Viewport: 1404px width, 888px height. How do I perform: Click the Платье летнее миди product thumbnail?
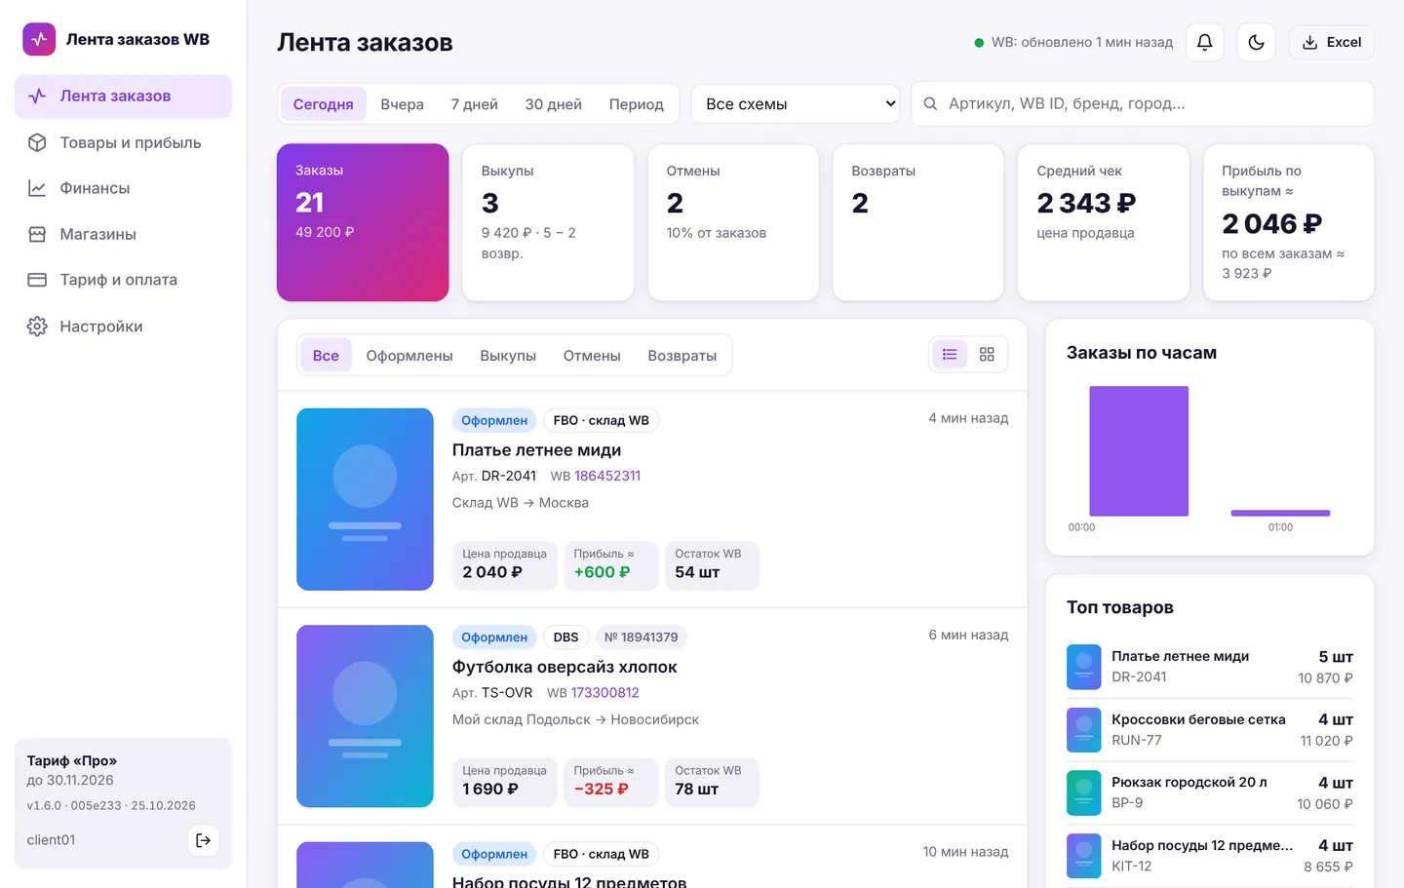pos(365,499)
